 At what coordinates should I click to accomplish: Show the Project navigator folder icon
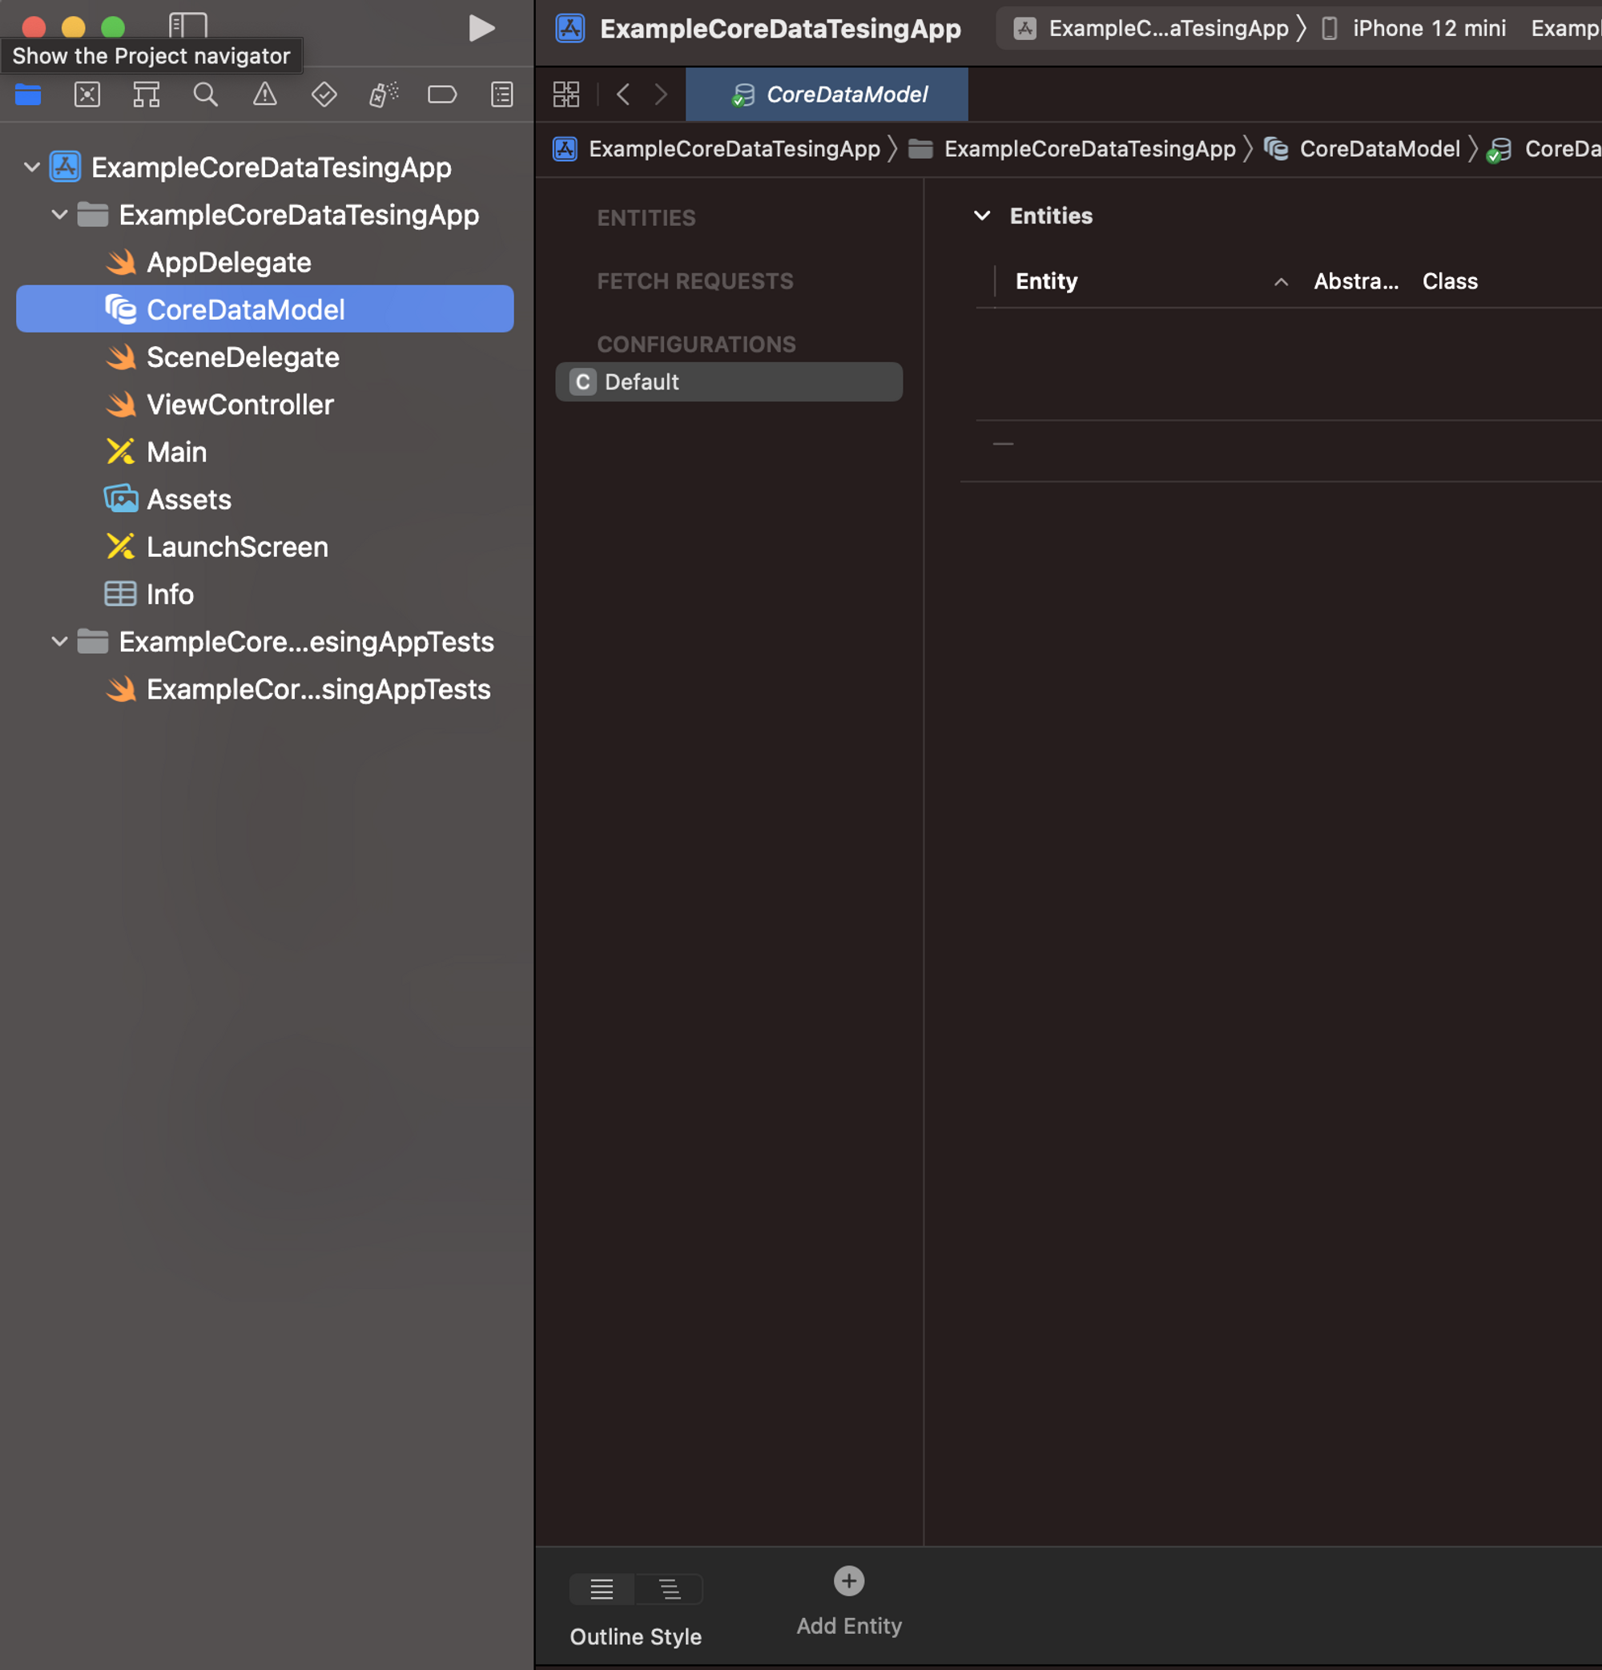click(28, 95)
